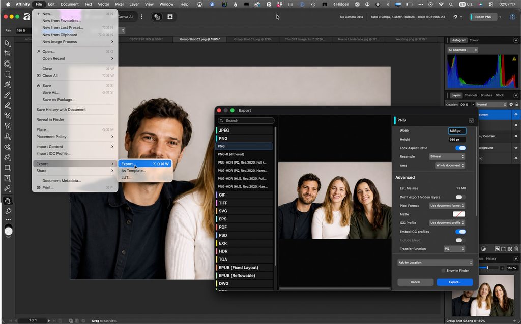Screen dimensions: 521x324
Task: Open the Resample Bilinear dropdown
Action: [447, 156]
